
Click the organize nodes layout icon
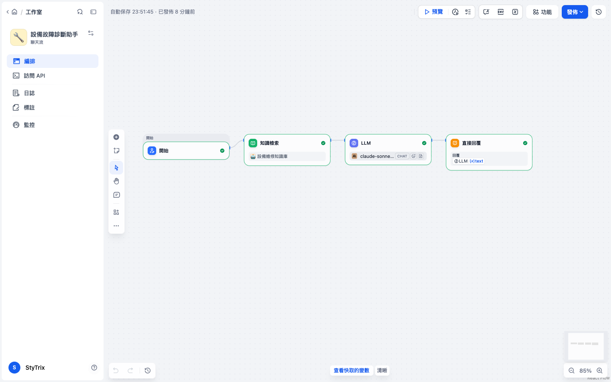coord(116,212)
